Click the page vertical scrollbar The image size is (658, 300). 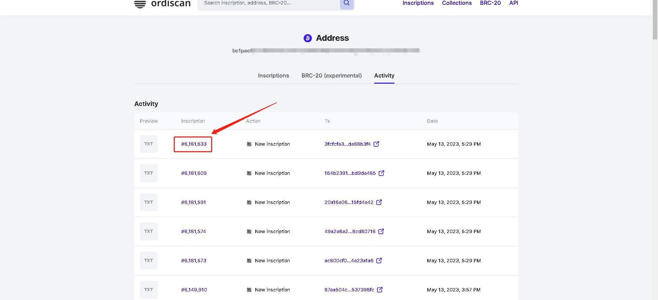pos(655,21)
